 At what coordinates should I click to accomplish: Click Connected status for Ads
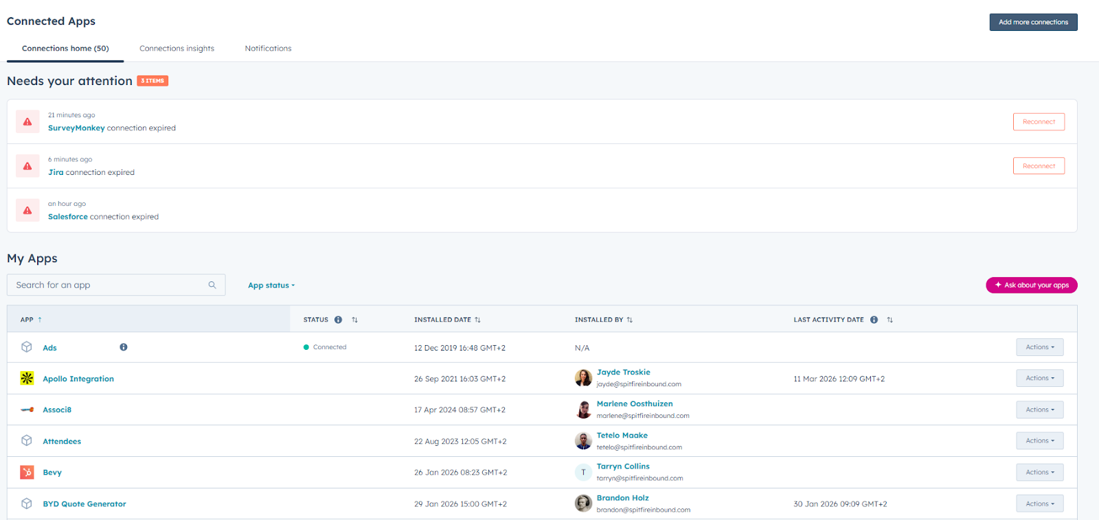coord(325,347)
